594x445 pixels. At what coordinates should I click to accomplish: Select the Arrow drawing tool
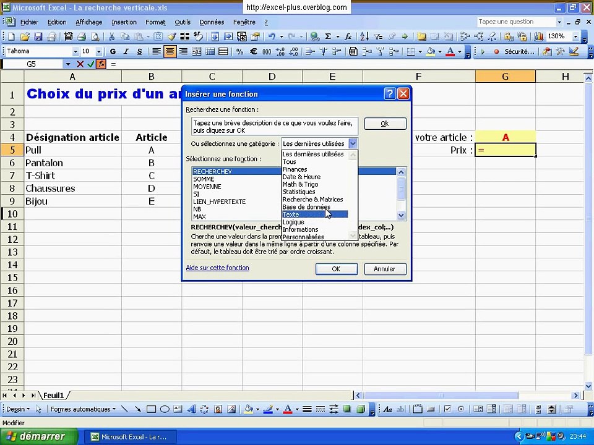tap(137, 409)
